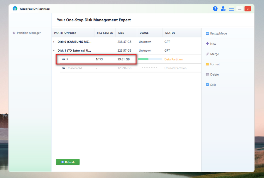Minimize the Dr.Partition window
This screenshot has height=178, width=264.
click(x=239, y=9)
